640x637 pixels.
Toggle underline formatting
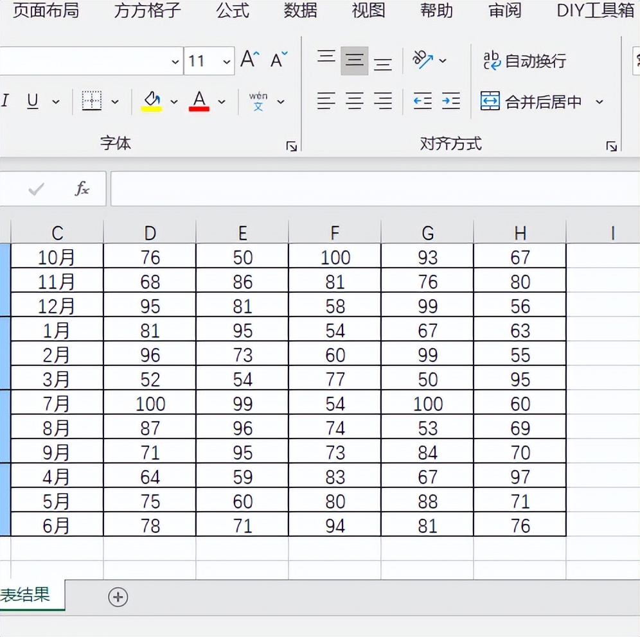tap(33, 101)
